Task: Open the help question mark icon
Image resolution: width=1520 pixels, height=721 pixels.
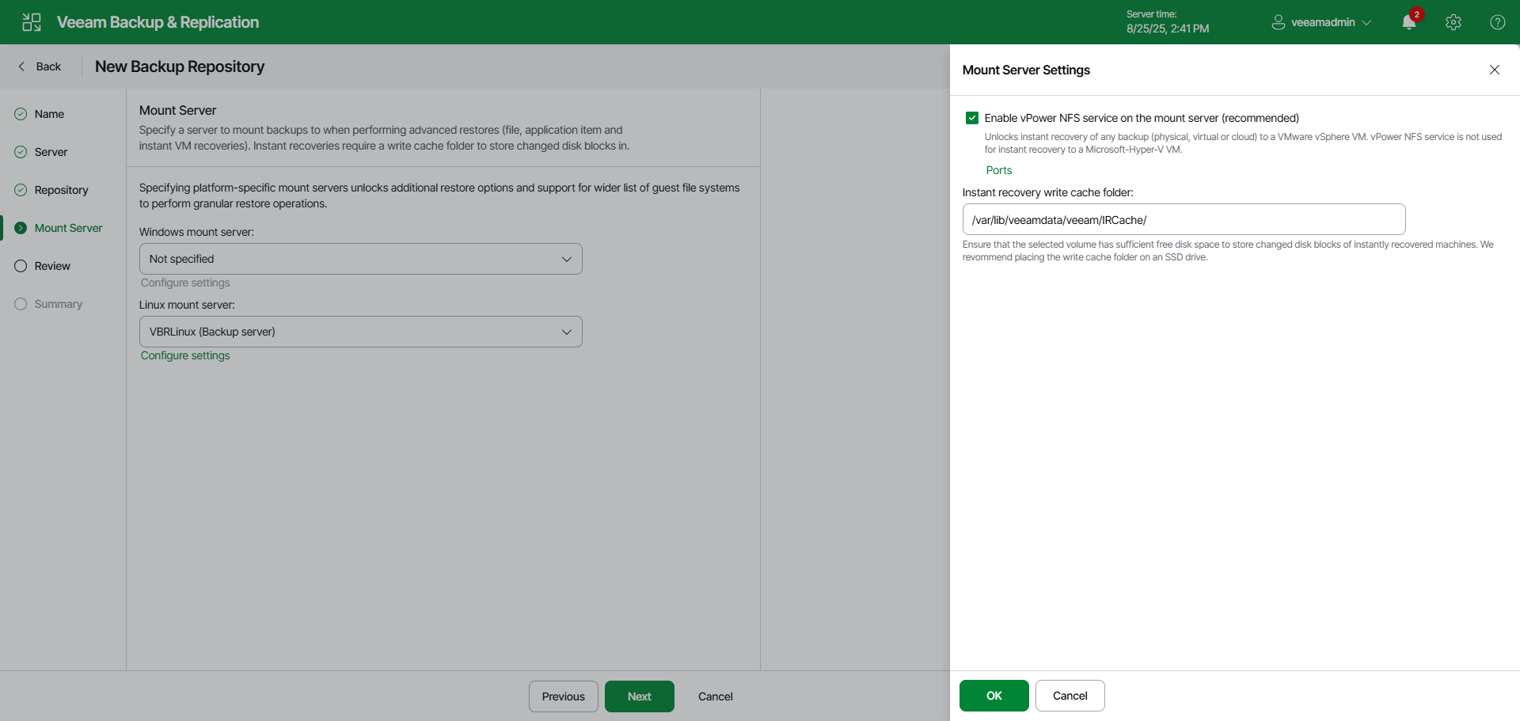Action: coord(1498,22)
